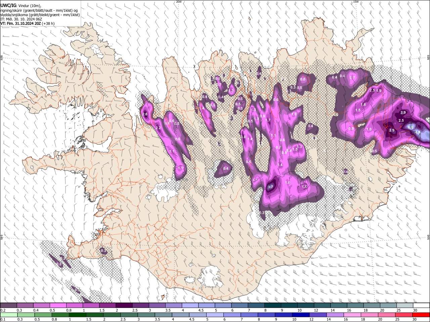This screenshot has width=430, height=322.
Task: Click the 'UWC/IG: Vindur (10m)' title text
Action: [21, 6]
